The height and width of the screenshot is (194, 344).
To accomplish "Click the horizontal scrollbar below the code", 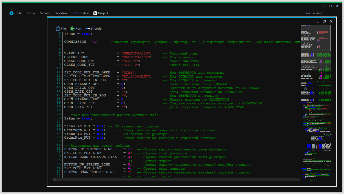I will pos(175,179).
